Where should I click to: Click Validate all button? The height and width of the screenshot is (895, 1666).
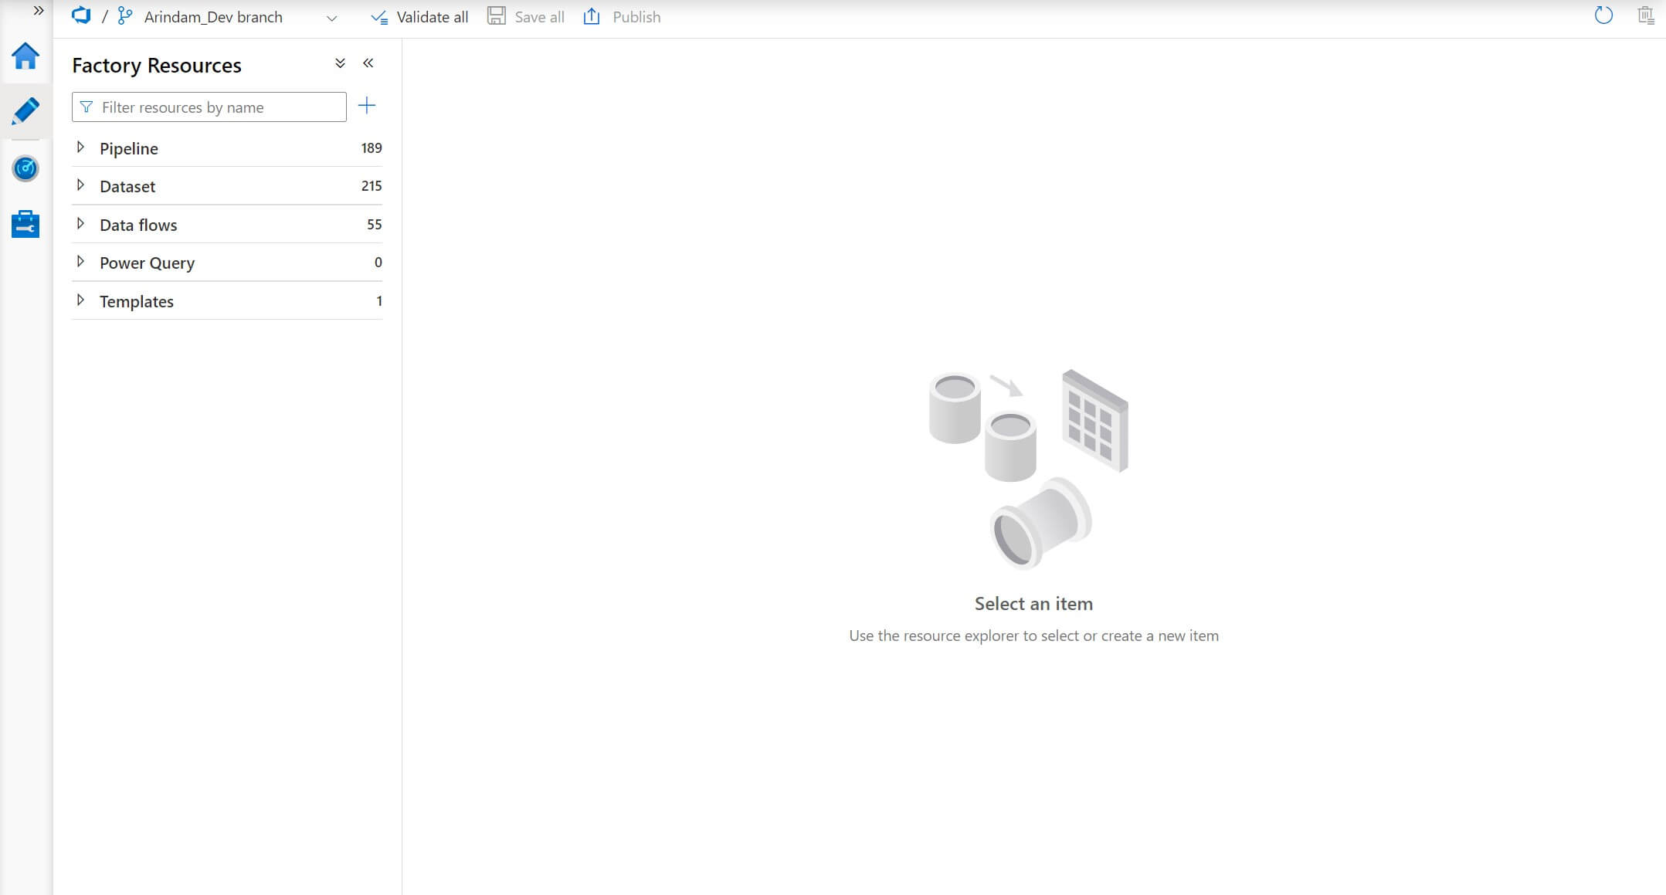click(x=419, y=17)
